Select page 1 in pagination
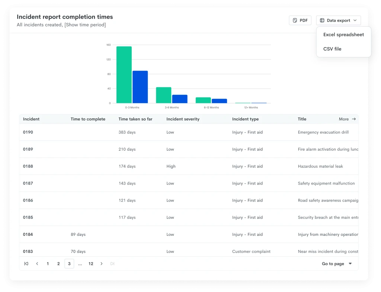This screenshot has width=381, height=292. click(x=48, y=264)
